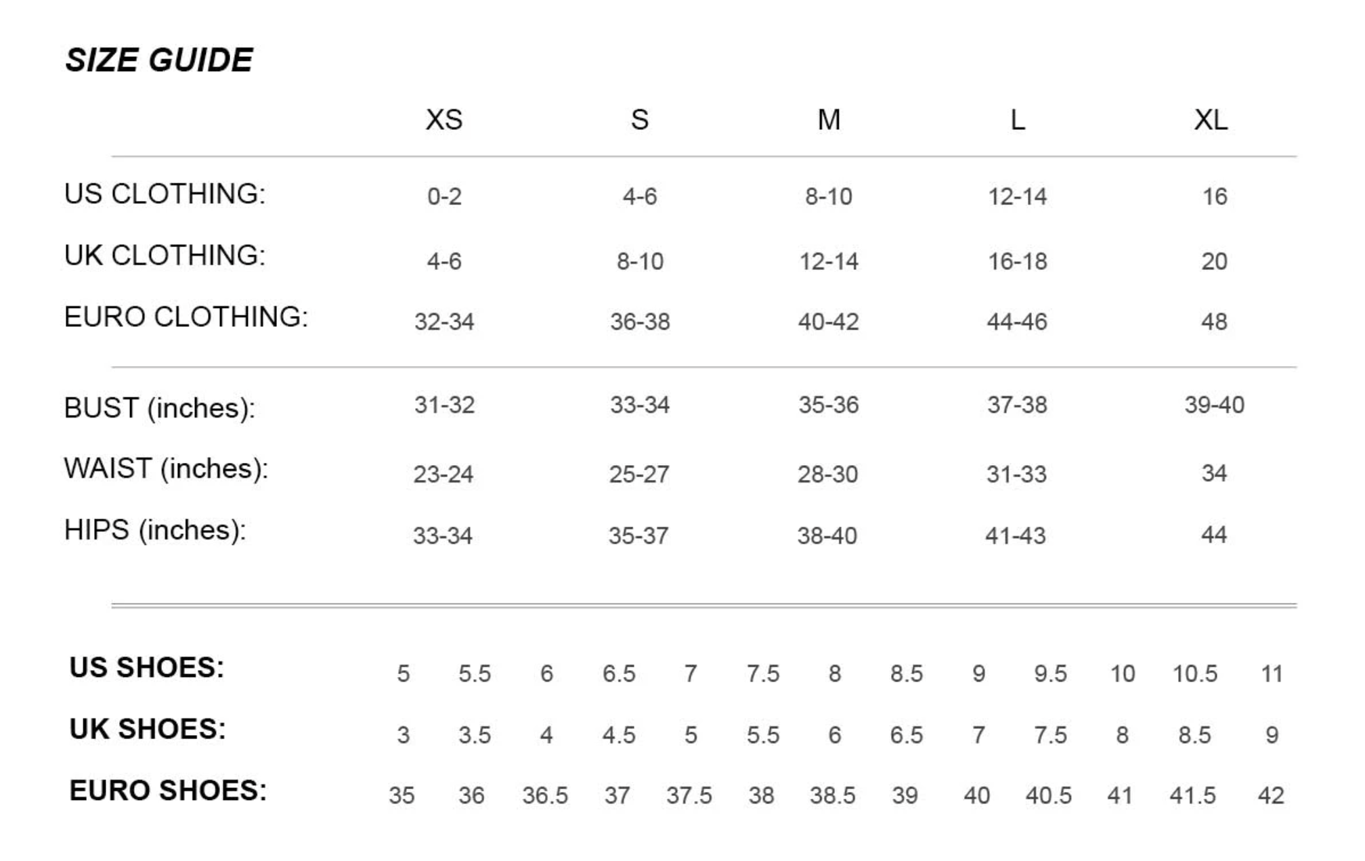Screen dimensions: 1365x861
Task: Click the WAIST (inches) row label
Action: point(167,468)
